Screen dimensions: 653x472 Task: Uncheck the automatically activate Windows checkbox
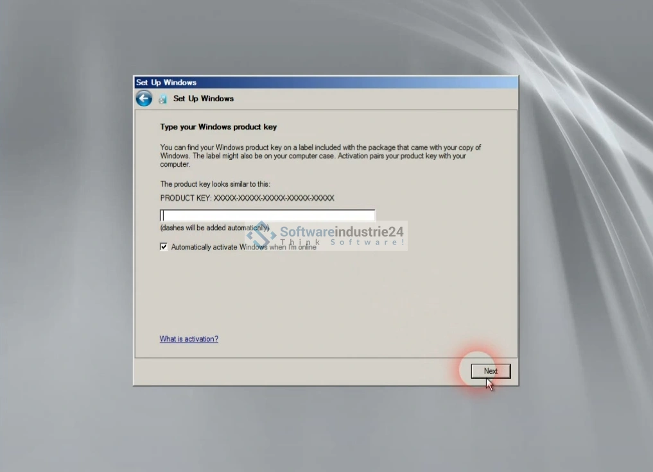point(164,247)
